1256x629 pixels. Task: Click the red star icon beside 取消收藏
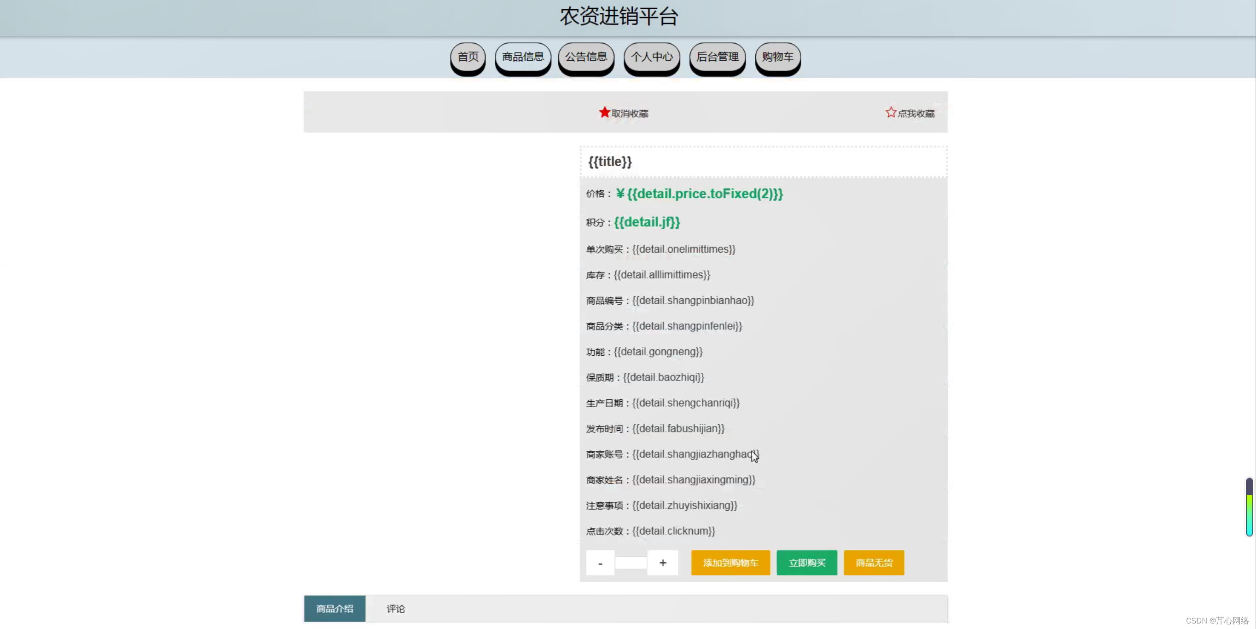tap(605, 112)
